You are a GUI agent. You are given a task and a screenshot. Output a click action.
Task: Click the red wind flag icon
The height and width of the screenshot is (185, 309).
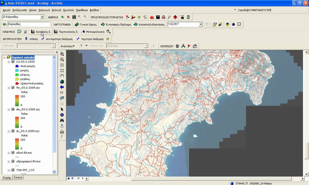(68, 17)
